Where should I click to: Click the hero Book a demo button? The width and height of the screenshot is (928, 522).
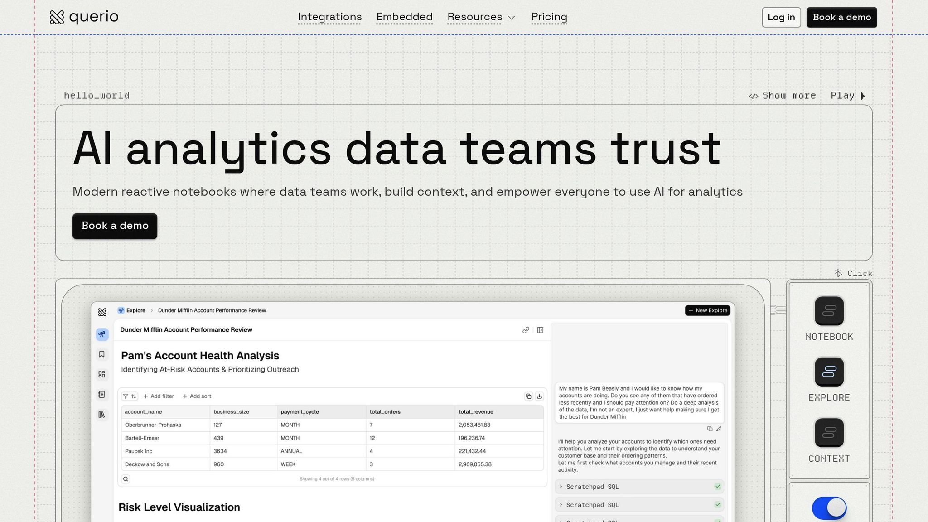click(x=115, y=226)
